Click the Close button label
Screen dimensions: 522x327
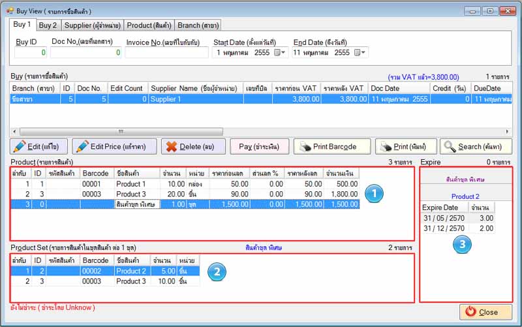point(488,312)
